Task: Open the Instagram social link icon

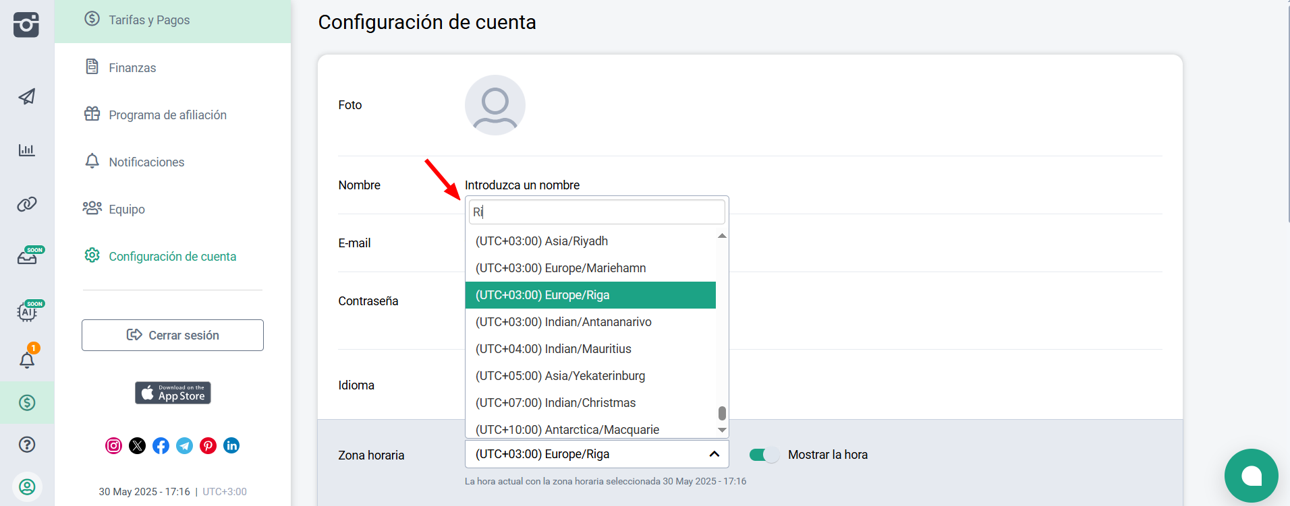Action: (114, 445)
